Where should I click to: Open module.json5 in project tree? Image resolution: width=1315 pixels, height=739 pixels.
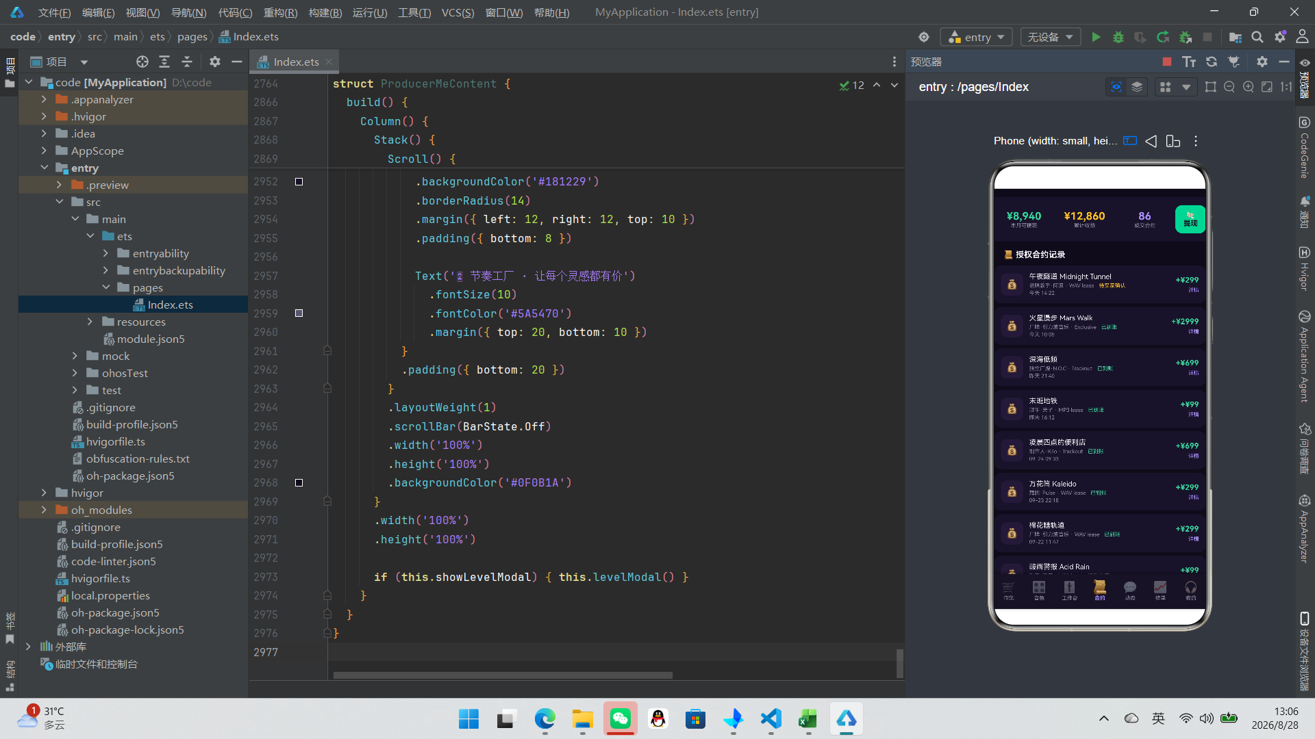click(x=150, y=339)
